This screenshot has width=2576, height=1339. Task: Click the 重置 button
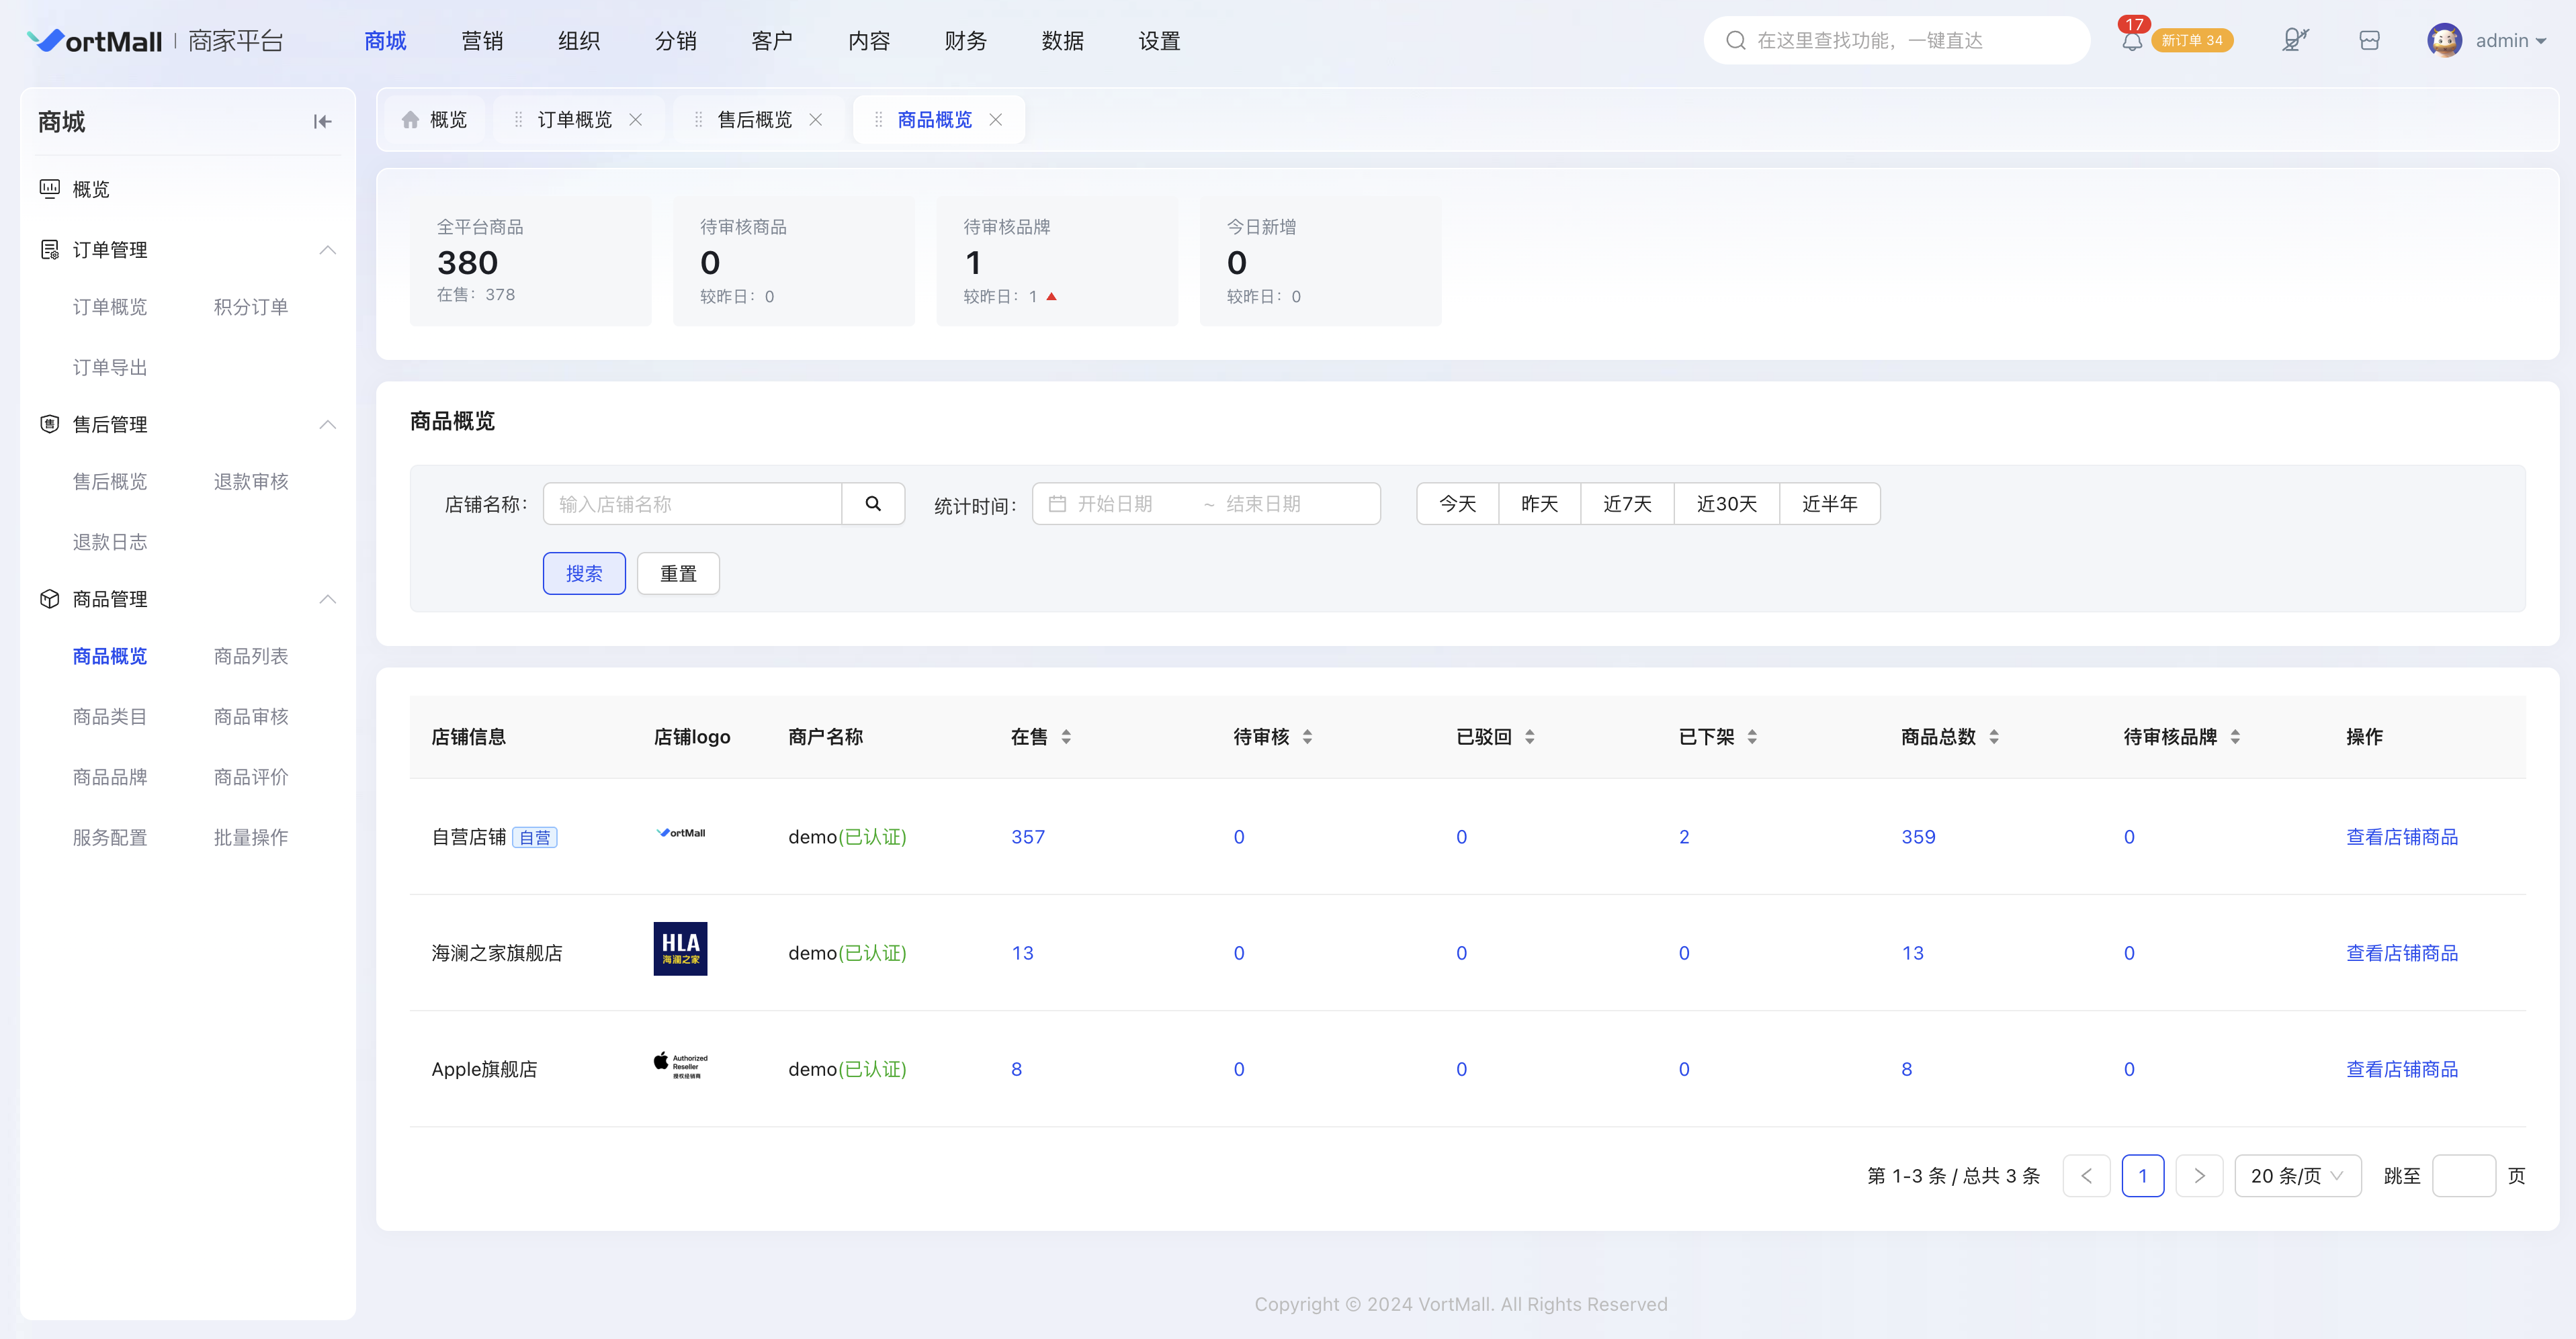(678, 573)
